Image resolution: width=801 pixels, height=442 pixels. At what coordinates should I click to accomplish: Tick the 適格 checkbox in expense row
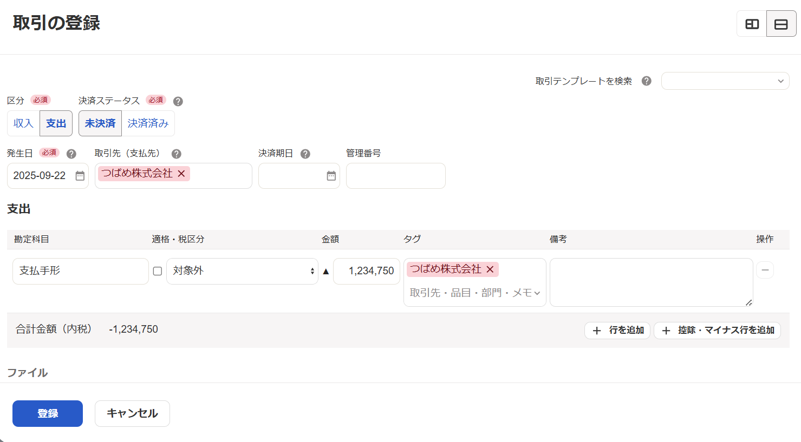click(158, 271)
